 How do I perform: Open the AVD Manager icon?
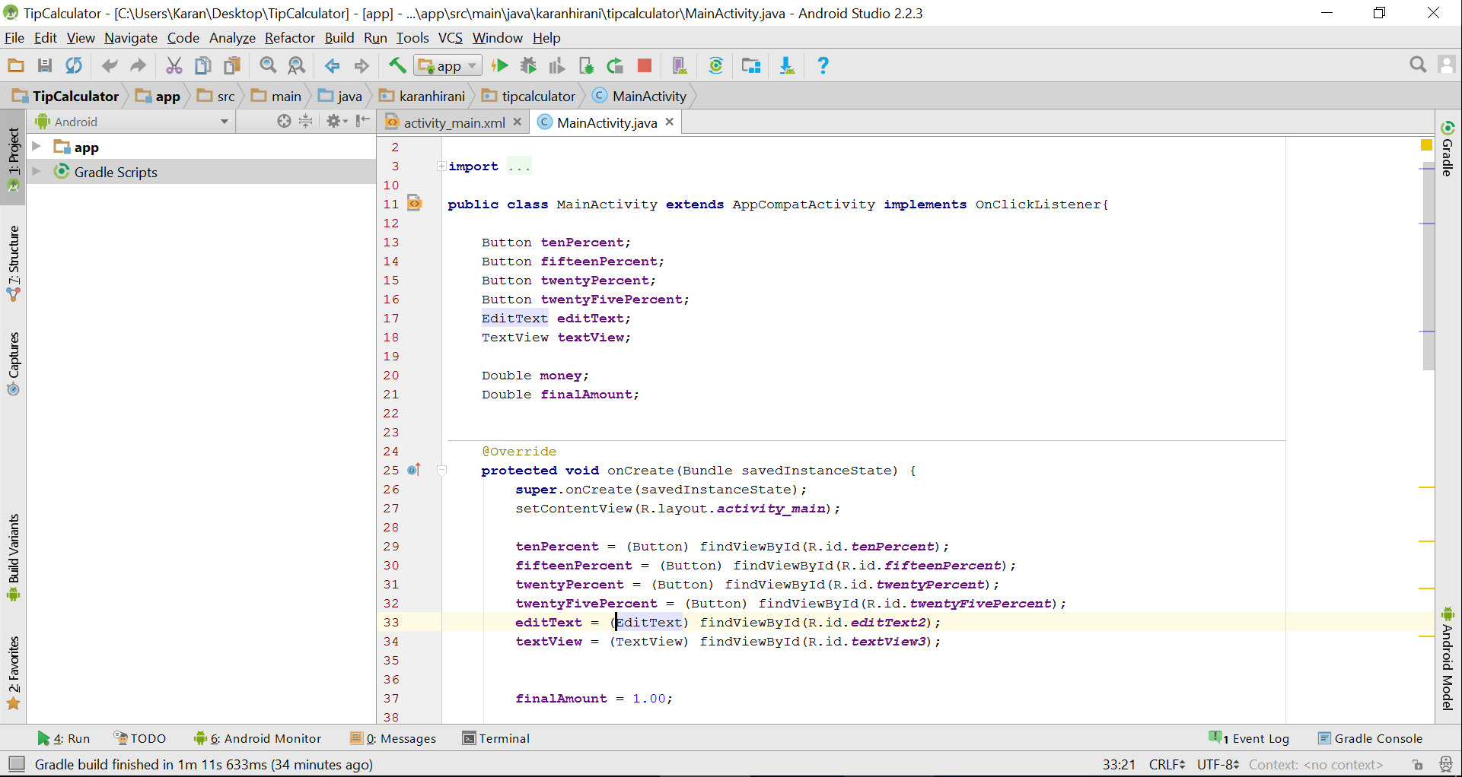click(679, 66)
